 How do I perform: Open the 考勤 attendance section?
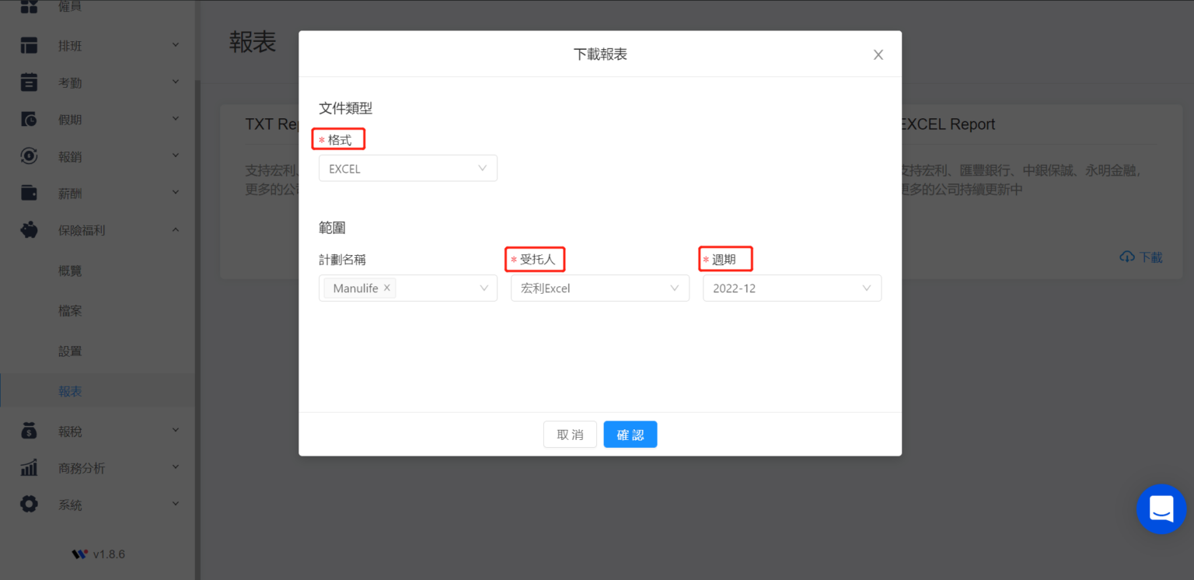click(29, 82)
